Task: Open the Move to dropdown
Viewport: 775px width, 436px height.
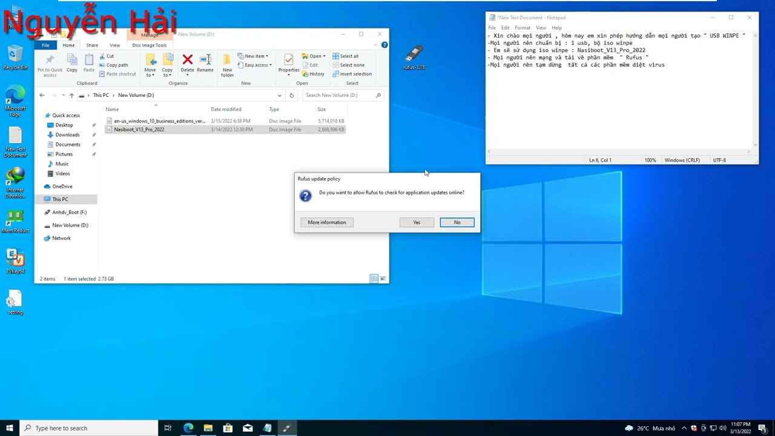Action: pos(150,65)
